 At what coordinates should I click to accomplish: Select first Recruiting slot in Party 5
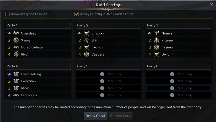pos(109,74)
